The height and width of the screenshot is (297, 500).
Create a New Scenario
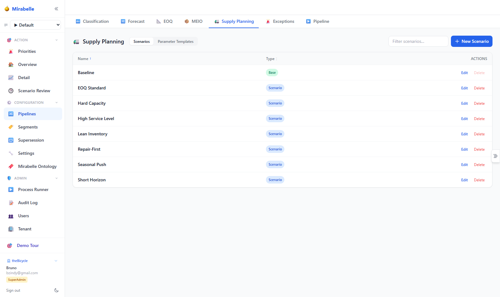tap(472, 41)
